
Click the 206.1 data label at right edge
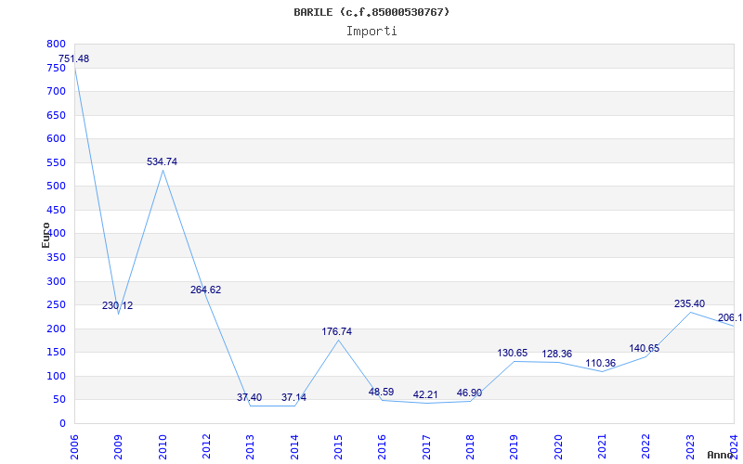pyautogui.click(x=730, y=318)
